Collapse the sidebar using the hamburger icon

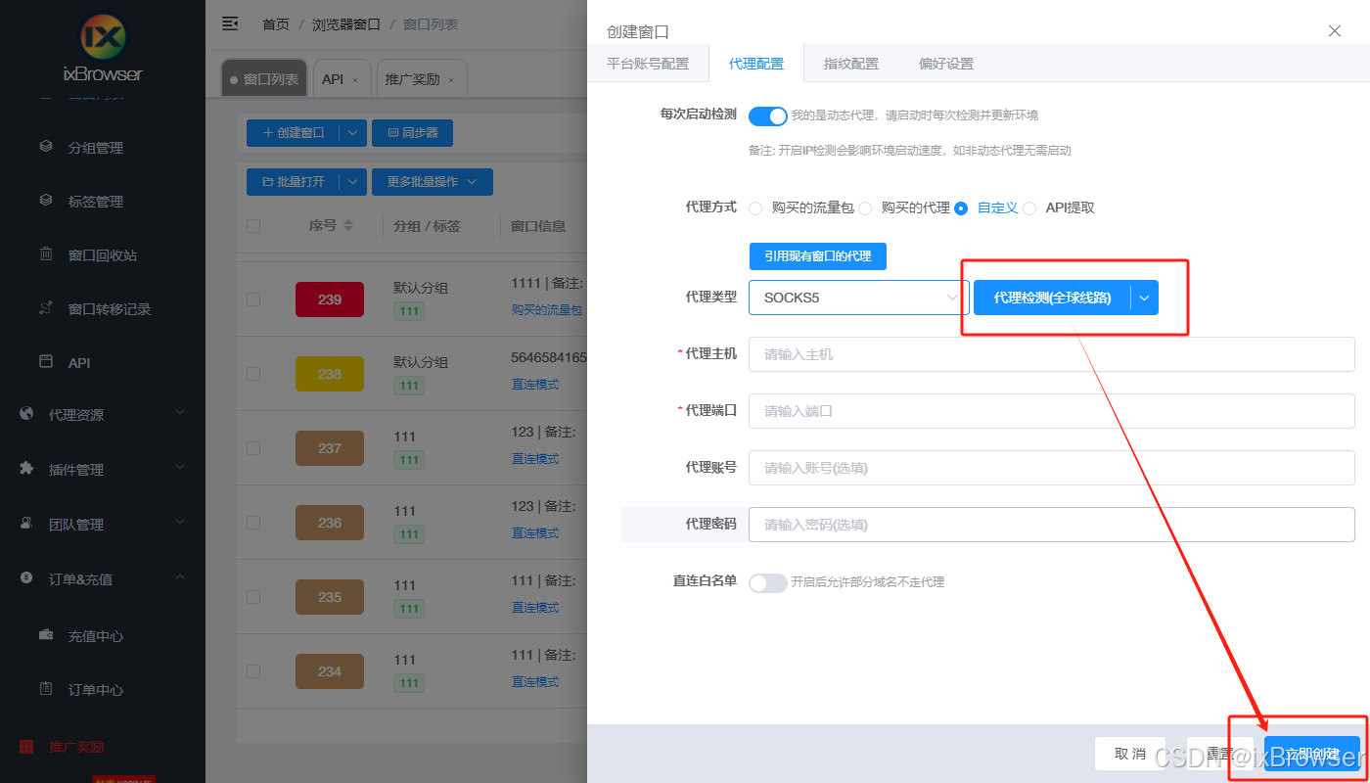[229, 23]
